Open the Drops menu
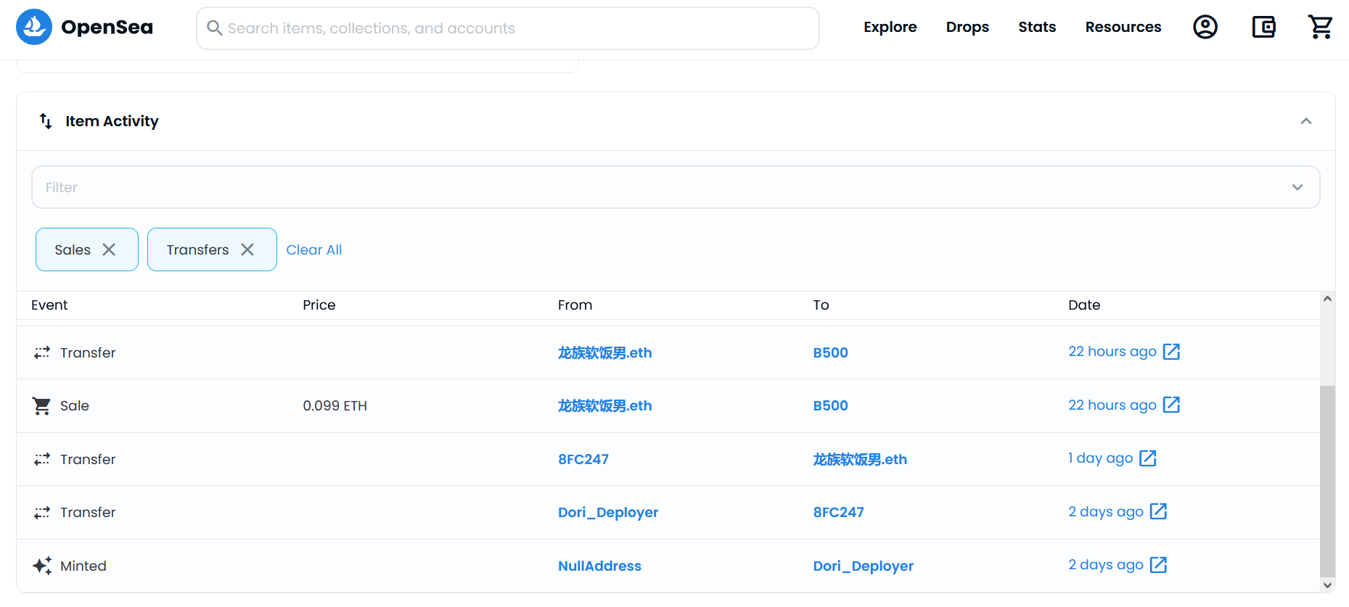This screenshot has height=607, width=1349. point(967,27)
